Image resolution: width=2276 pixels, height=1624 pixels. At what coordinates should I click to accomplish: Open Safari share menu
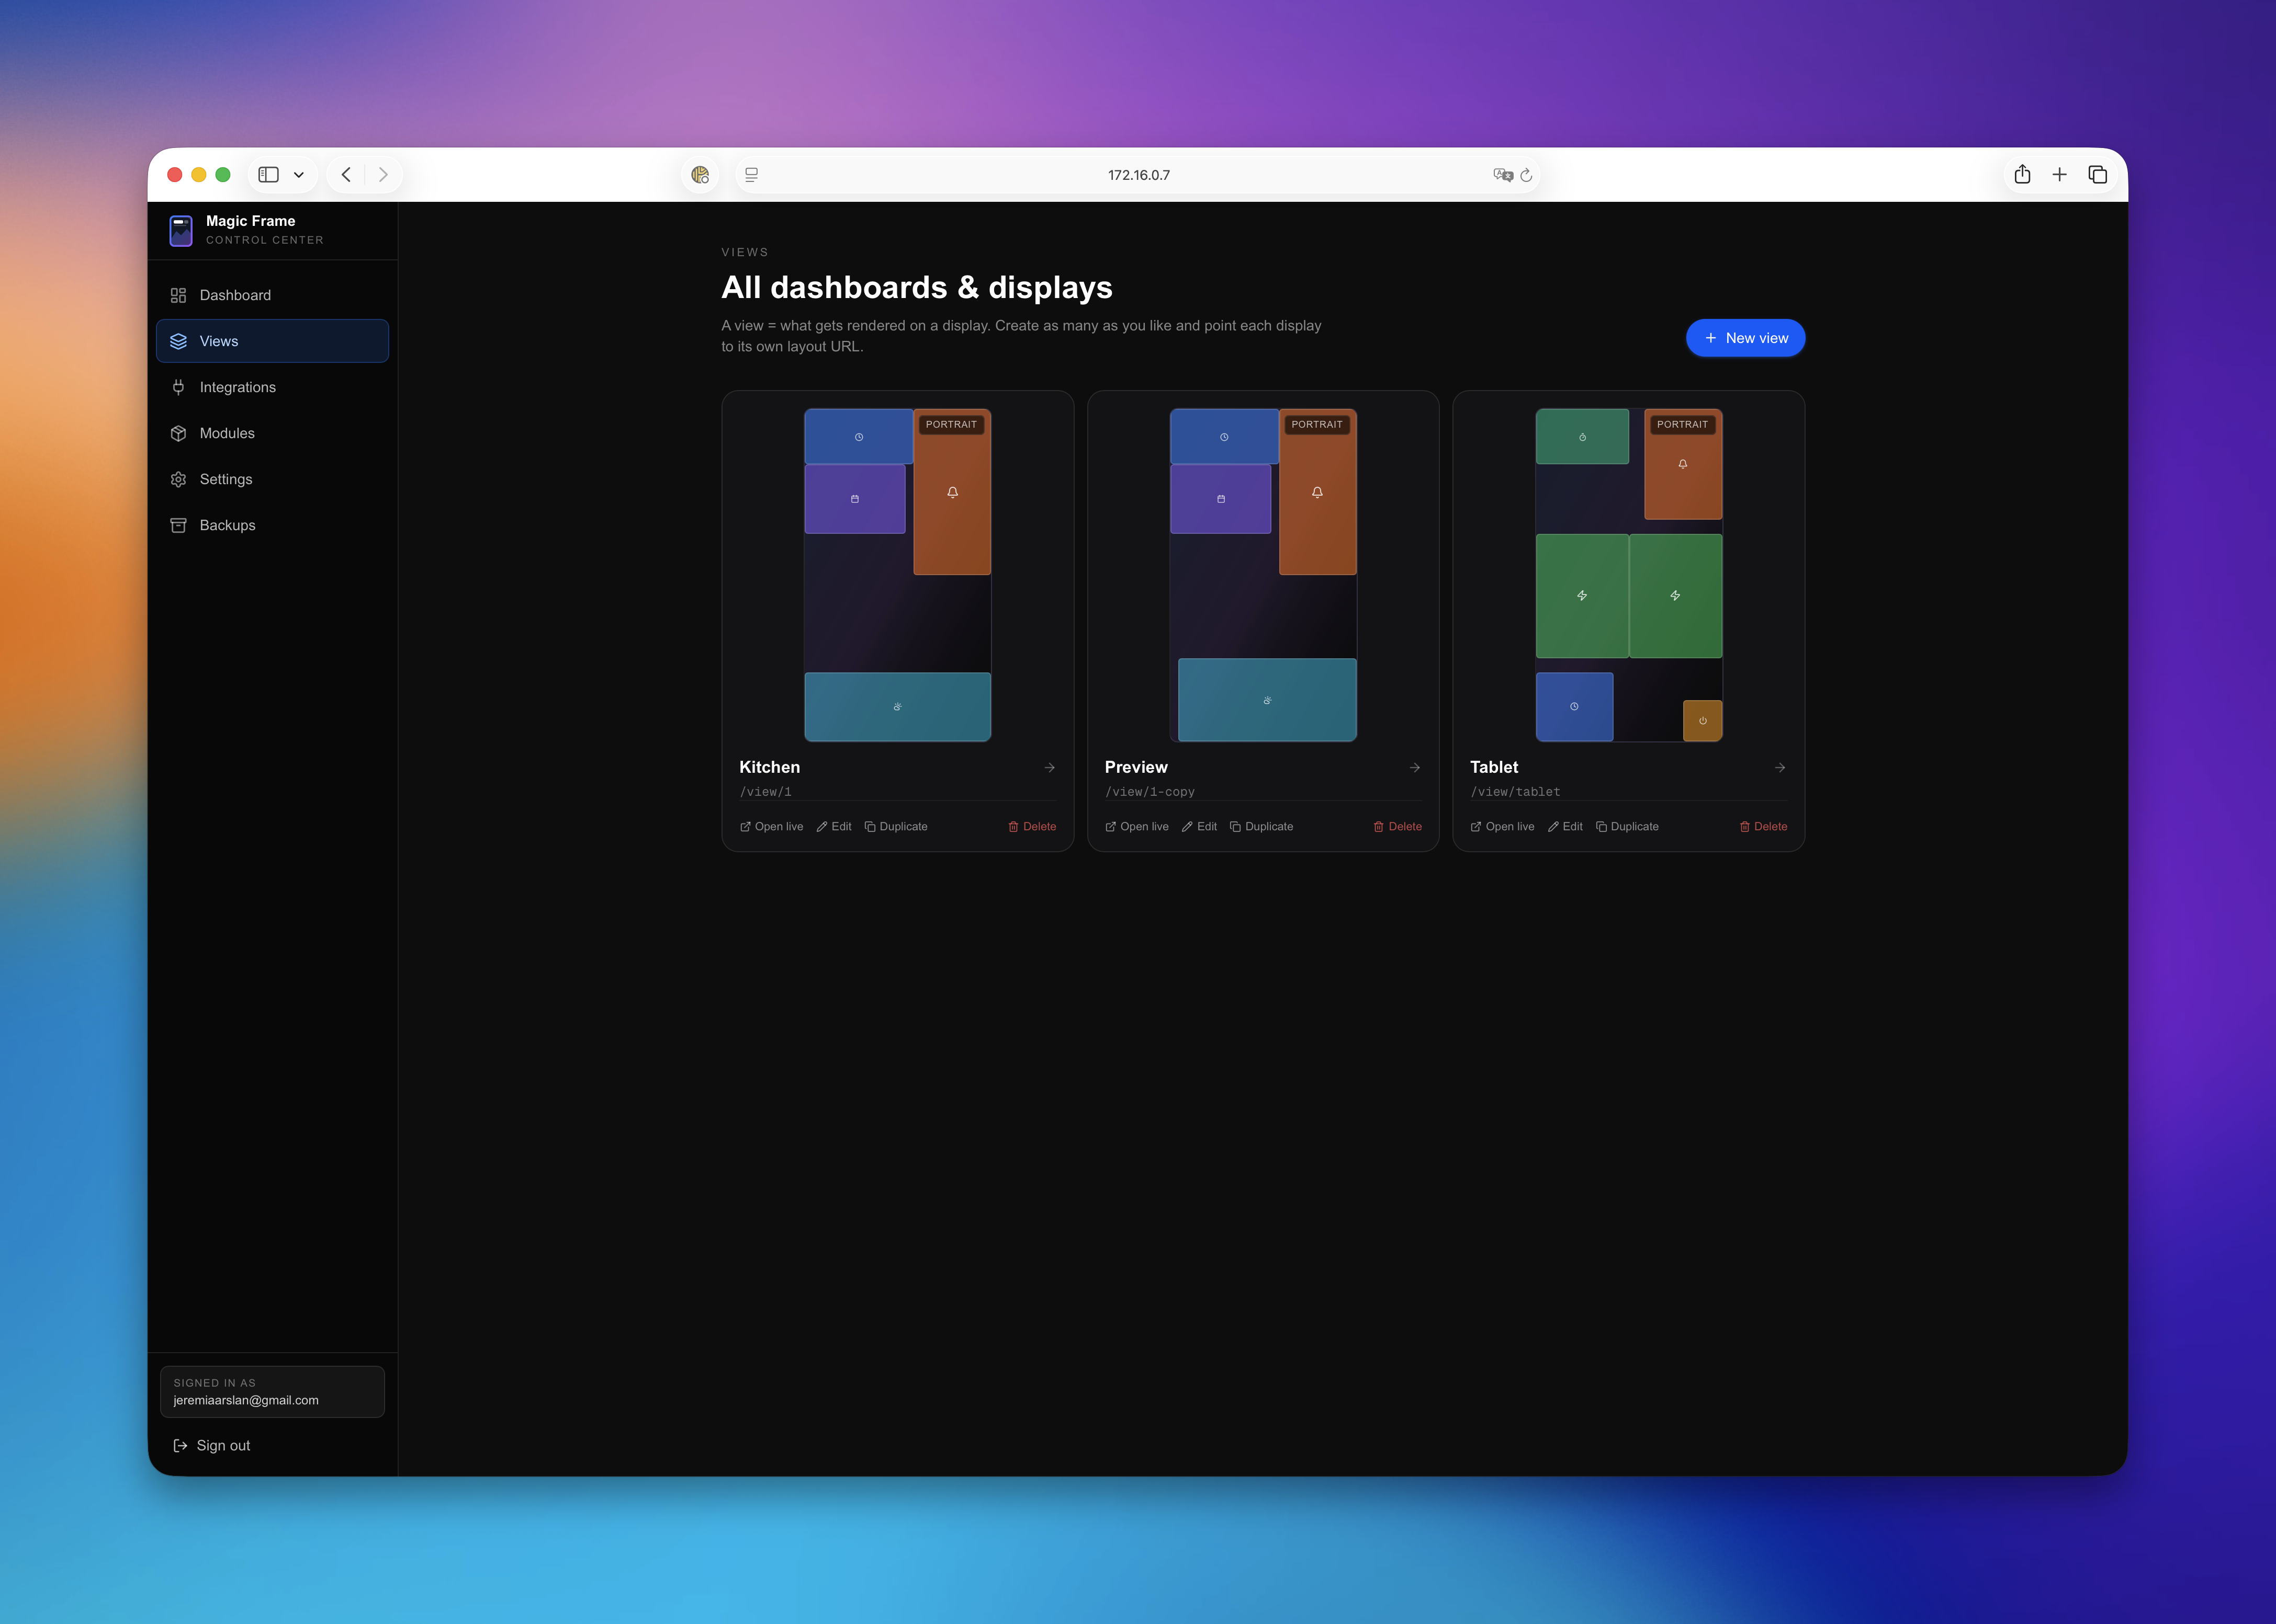point(2023,175)
